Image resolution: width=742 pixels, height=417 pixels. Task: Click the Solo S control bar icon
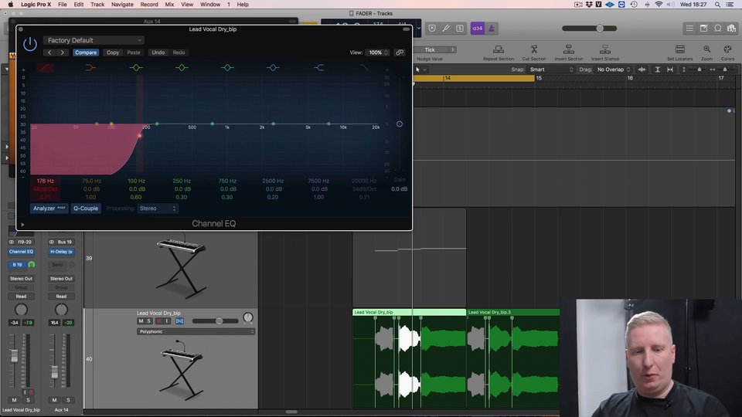tap(460, 29)
